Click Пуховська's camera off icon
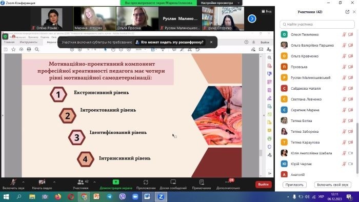Image resolution: width=359 pixels, height=202 pixels. [350, 67]
